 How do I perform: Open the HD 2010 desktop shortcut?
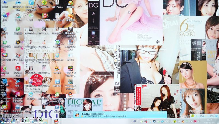5,83
